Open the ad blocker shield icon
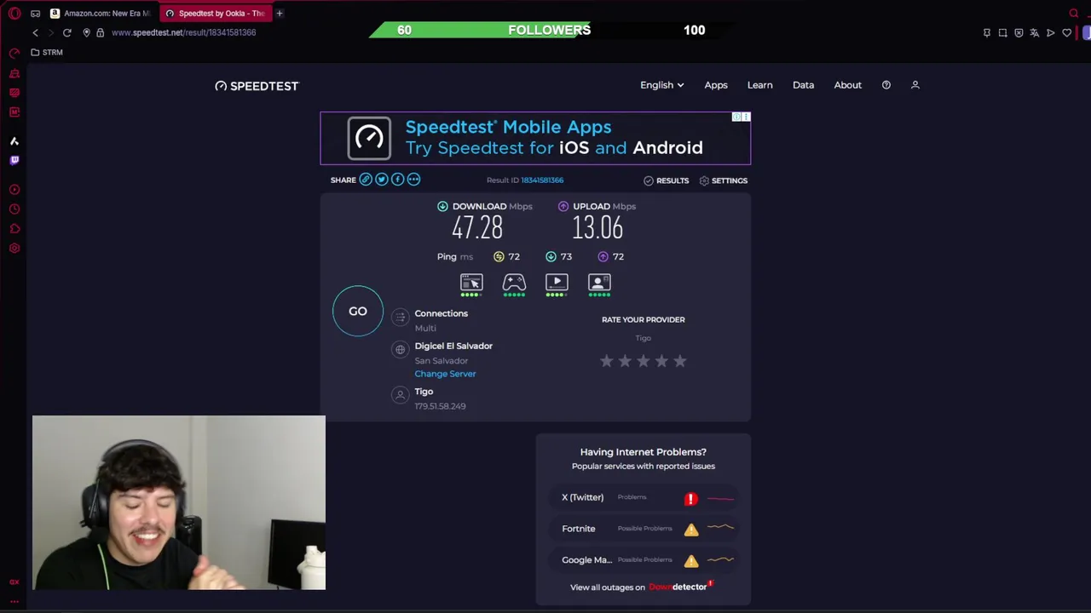Screen dimensions: 1091x613 click(x=1019, y=32)
